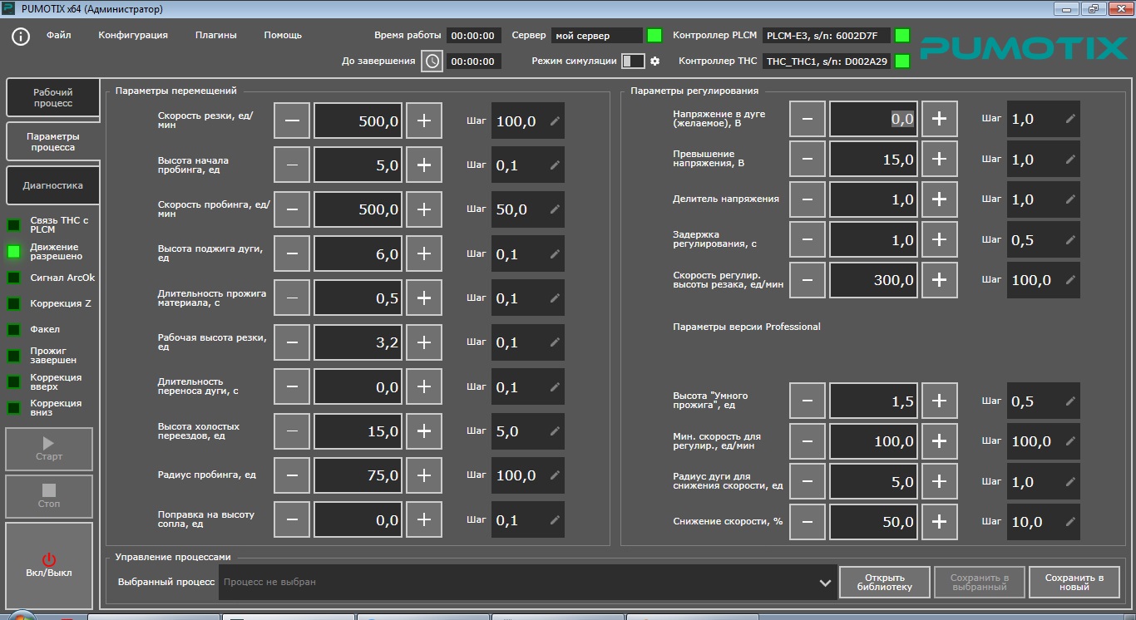
Task: Open the info icon in the menu bar
Action: [21, 37]
